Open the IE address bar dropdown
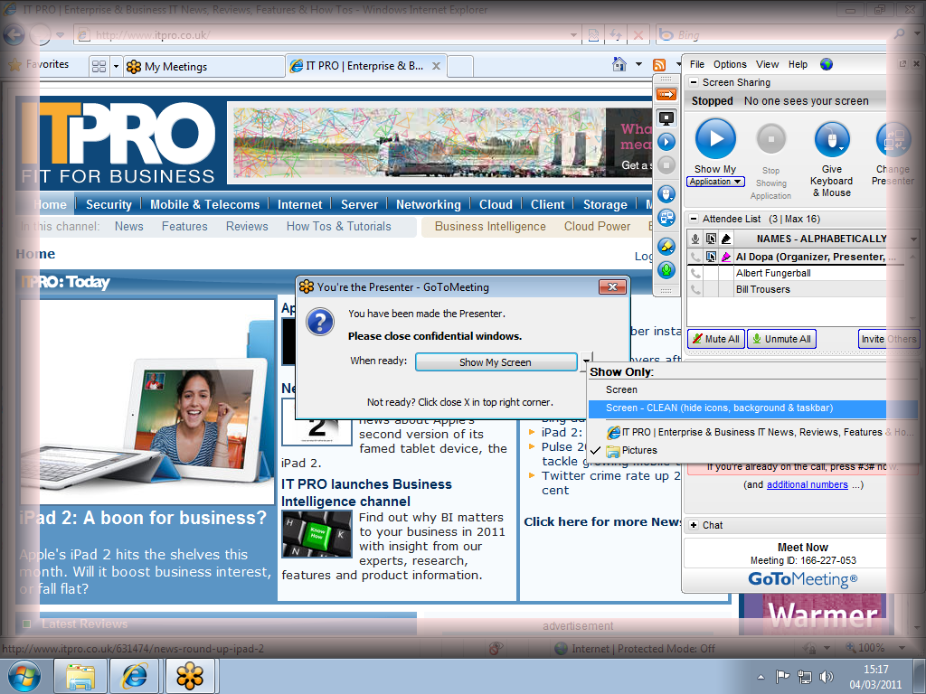This screenshot has height=694, width=926. click(x=572, y=35)
